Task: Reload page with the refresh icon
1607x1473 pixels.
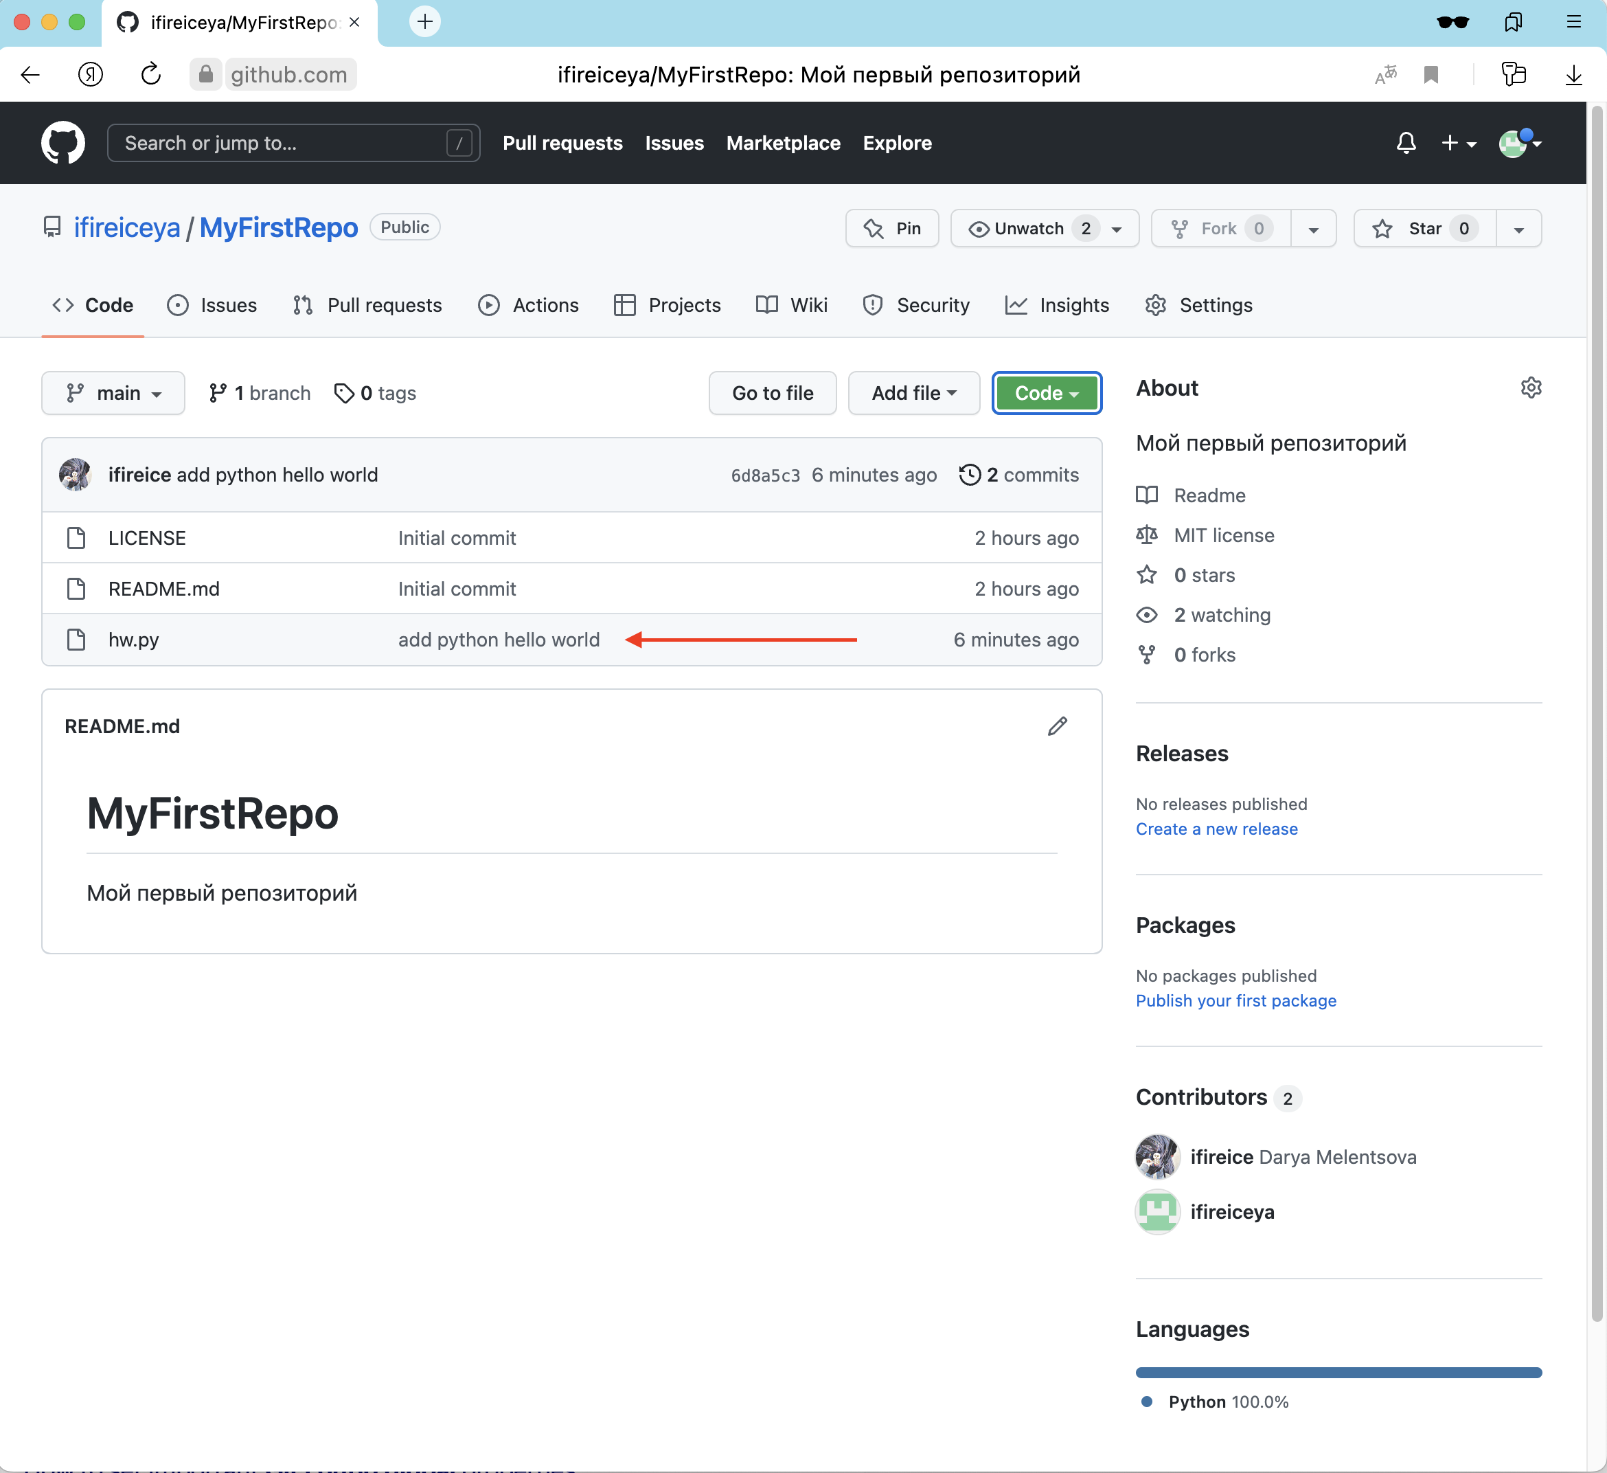Action: pos(150,74)
